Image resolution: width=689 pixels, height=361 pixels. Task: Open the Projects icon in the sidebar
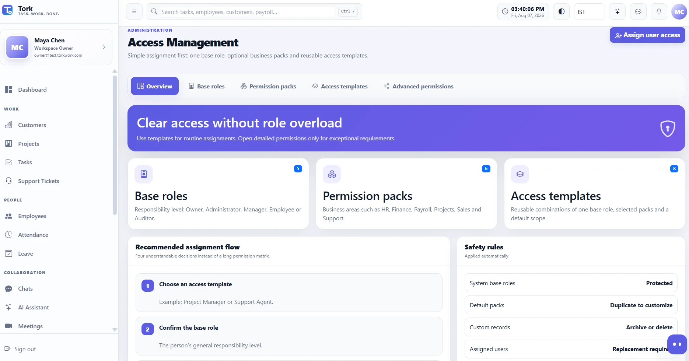(x=8, y=144)
